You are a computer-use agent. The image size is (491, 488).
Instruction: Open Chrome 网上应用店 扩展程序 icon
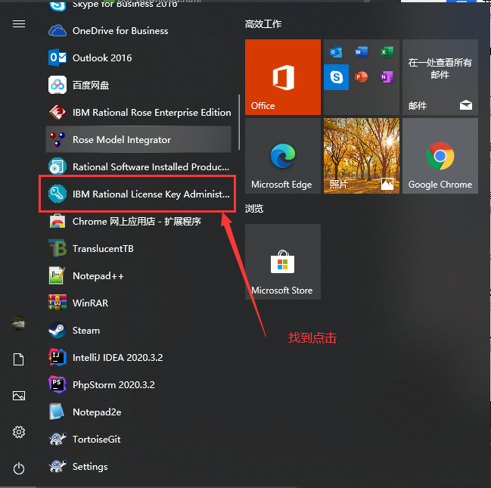tap(57, 221)
